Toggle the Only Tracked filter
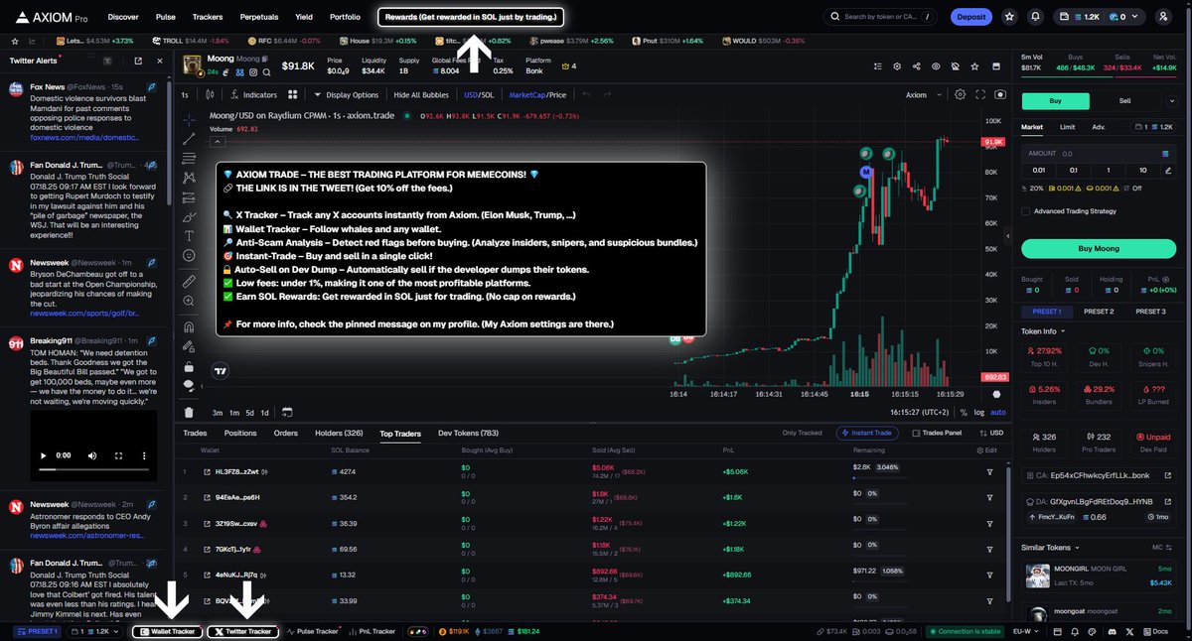Image resolution: width=1192 pixels, height=641 pixels. point(803,433)
